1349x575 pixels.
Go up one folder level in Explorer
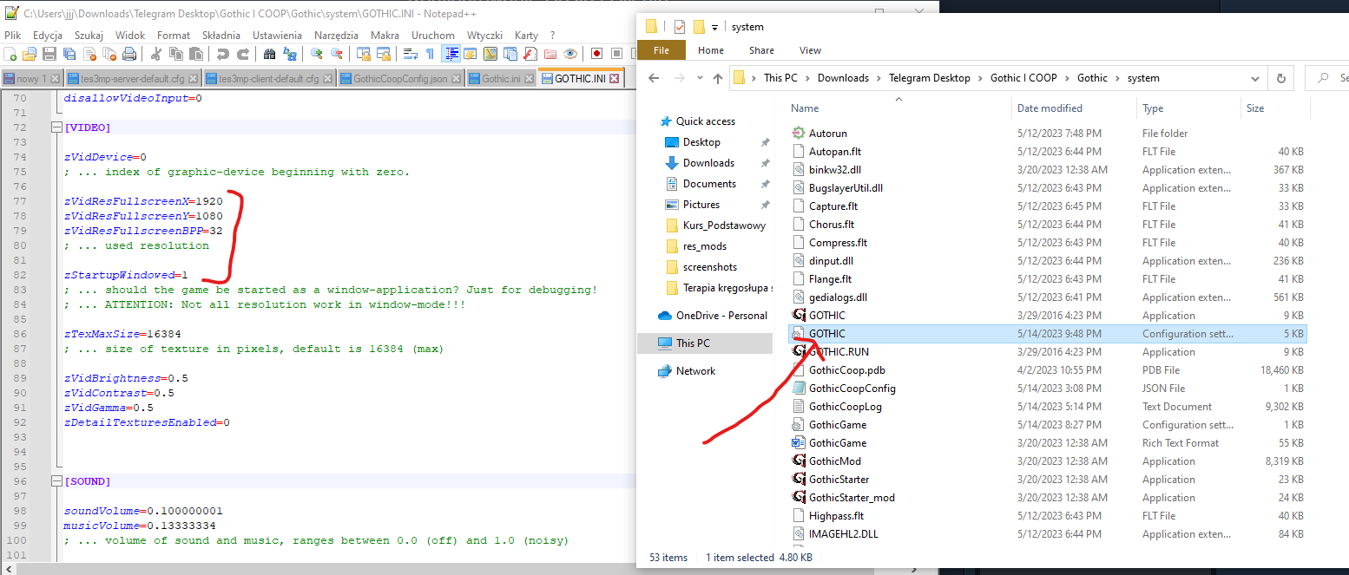[718, 78]
